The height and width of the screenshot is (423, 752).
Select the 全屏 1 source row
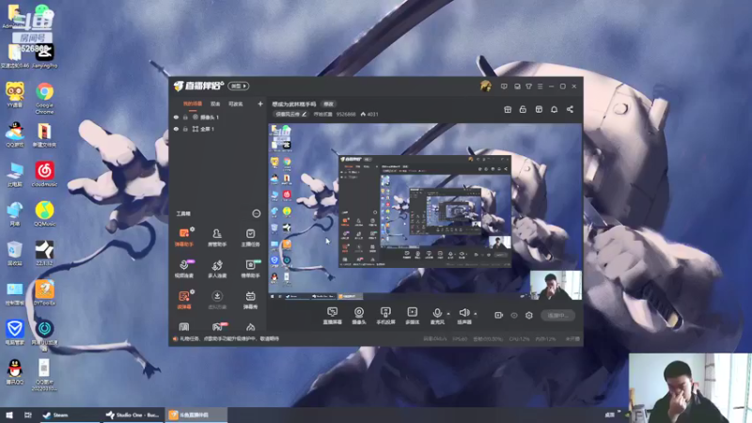[x=218, y=129]
